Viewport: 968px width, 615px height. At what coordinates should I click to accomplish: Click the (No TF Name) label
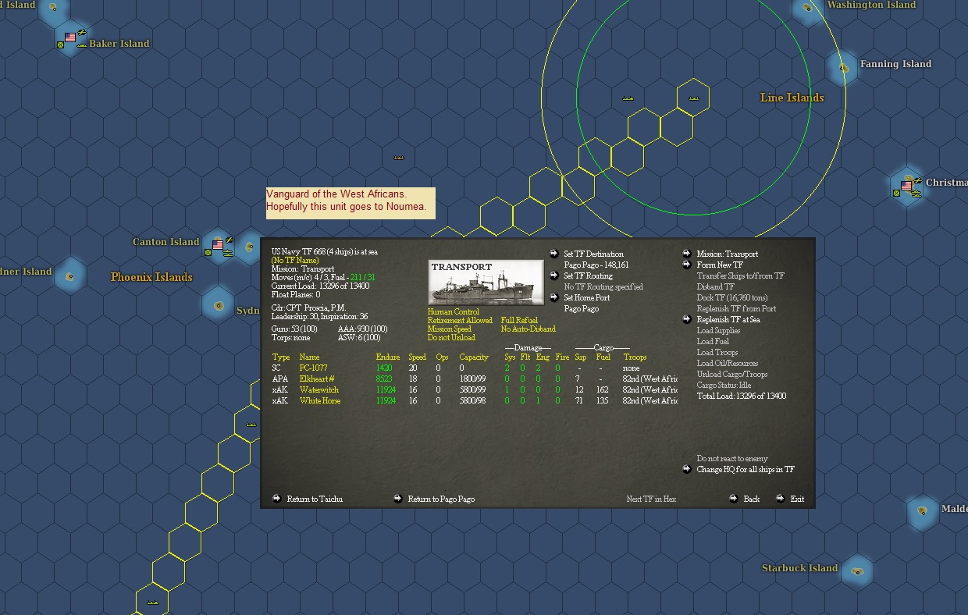295,260
